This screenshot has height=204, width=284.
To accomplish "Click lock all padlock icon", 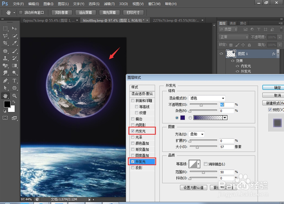I will click(249, 45).
